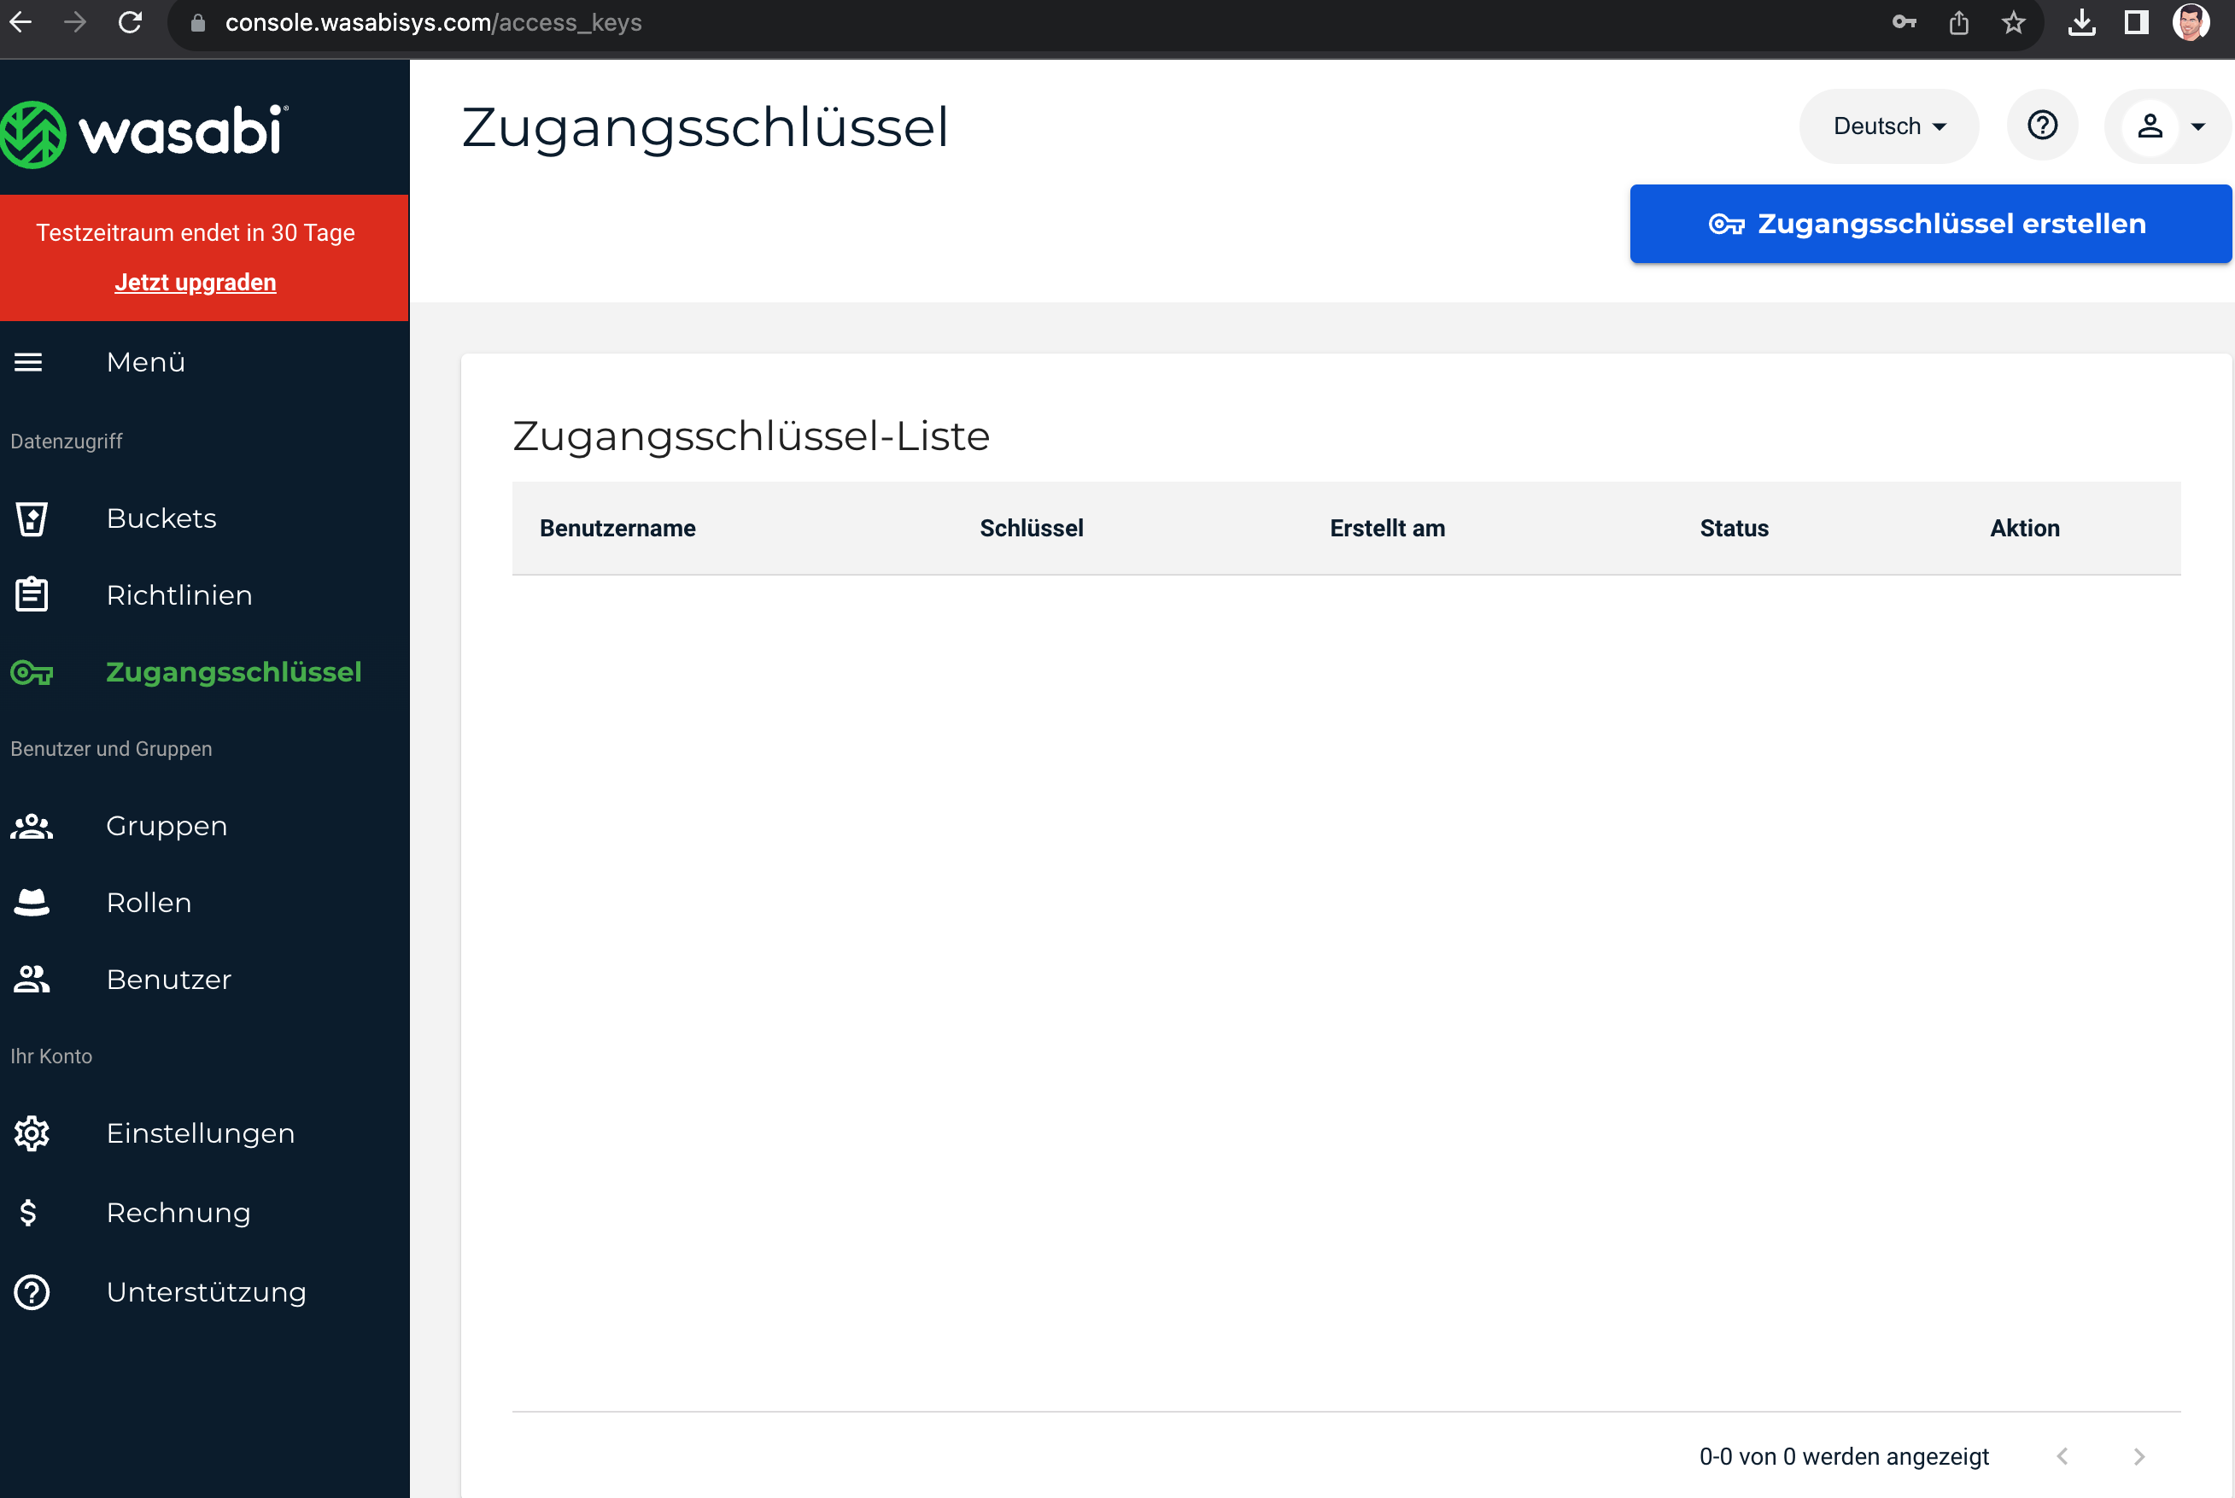Go to previous page of key list
2235x1498 pixels.
point(2062,1456)
